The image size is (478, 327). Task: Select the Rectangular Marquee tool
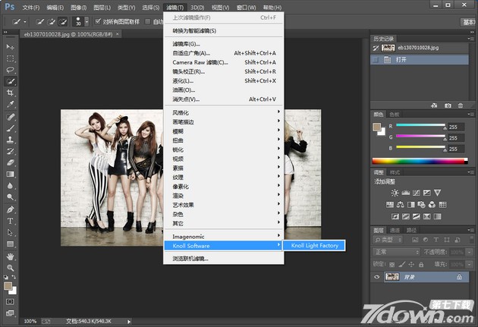tap(11, 58)
